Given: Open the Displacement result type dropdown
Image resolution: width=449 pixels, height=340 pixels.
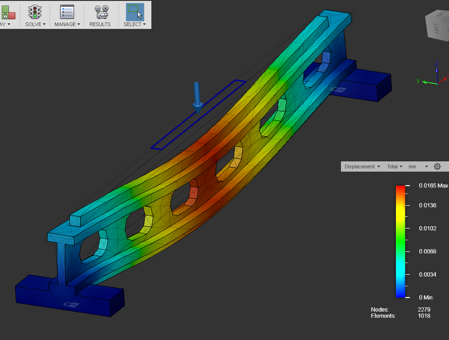Looking at the screenshot, I should [362, 167].
